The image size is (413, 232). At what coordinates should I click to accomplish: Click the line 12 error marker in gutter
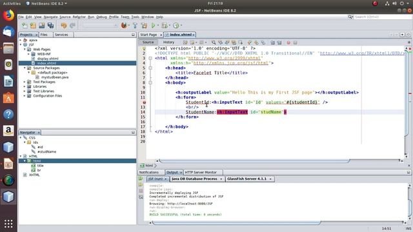coord(144,102)
